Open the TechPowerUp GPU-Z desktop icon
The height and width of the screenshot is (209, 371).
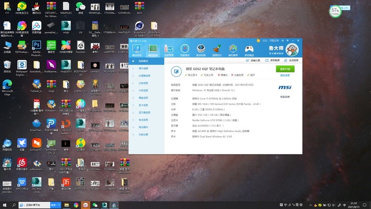[51, 146]
